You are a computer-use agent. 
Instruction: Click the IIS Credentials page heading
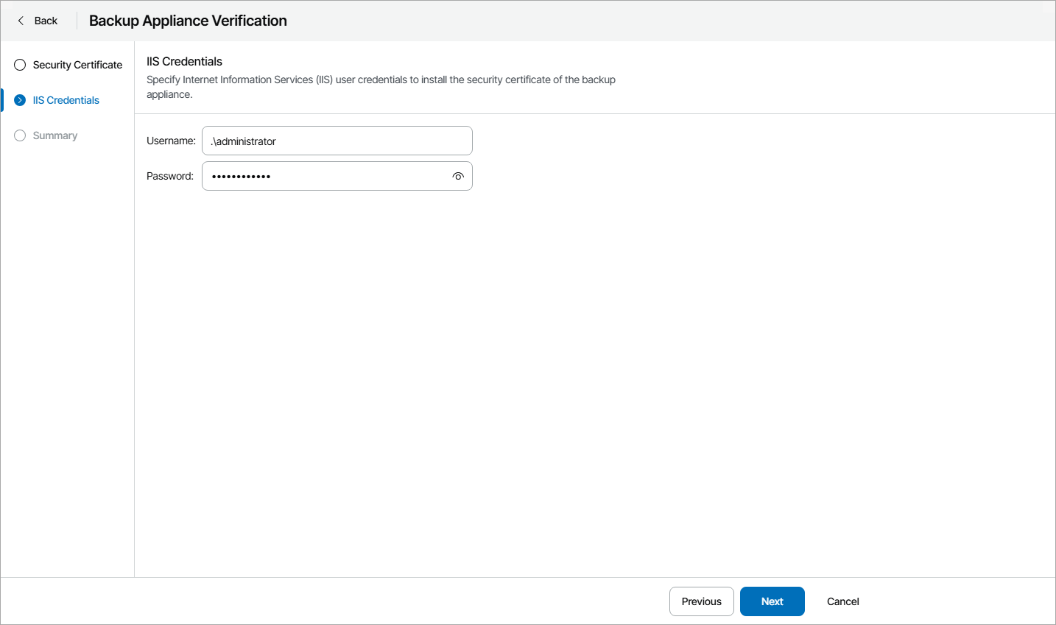click(183, 61)
